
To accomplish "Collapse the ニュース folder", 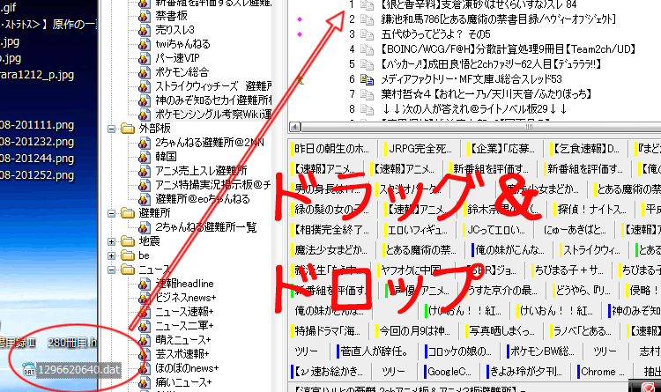I will (x=111, y=270).
